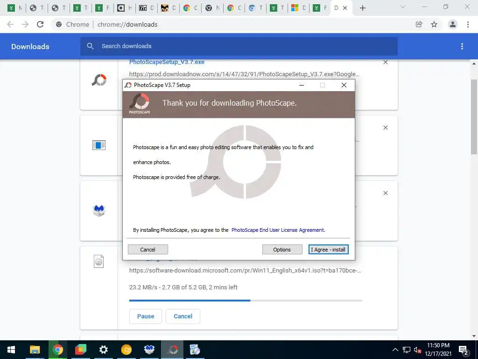478x359 pixels.
Task: Go forward using the forward arrow
Action: click(x=25, y=24)
